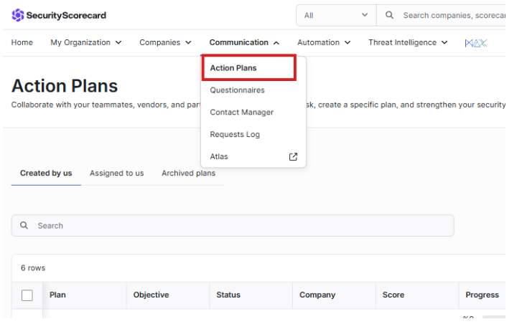The image size is (522, 324).
Task: Click the action plans Search field
Action: click(x=233, y=226)
